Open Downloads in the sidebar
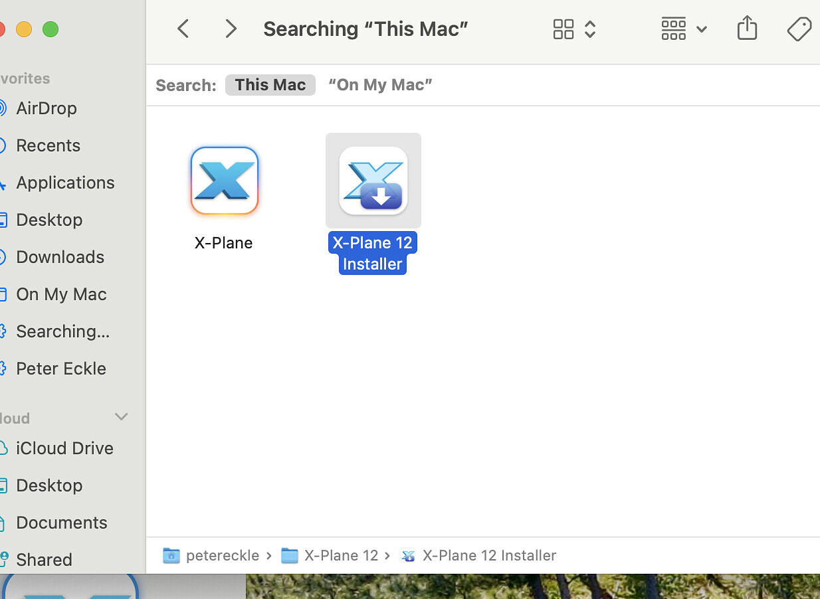 (x=60, y=257)
